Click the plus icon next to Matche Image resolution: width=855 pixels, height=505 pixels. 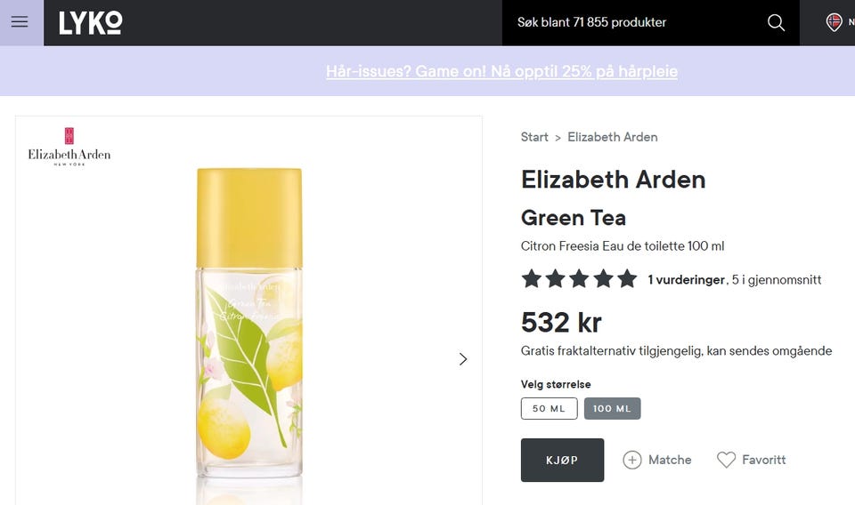[632, 460]
